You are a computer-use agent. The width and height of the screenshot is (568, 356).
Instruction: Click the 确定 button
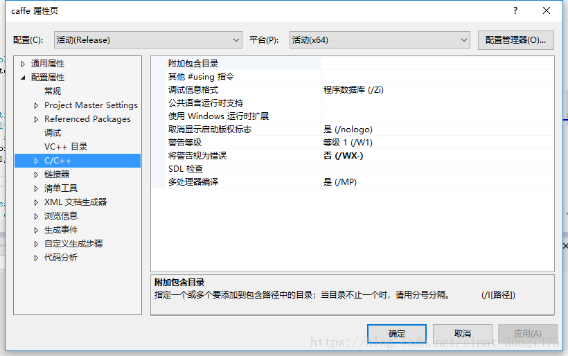pyautogui.click(x=397, y=333)
